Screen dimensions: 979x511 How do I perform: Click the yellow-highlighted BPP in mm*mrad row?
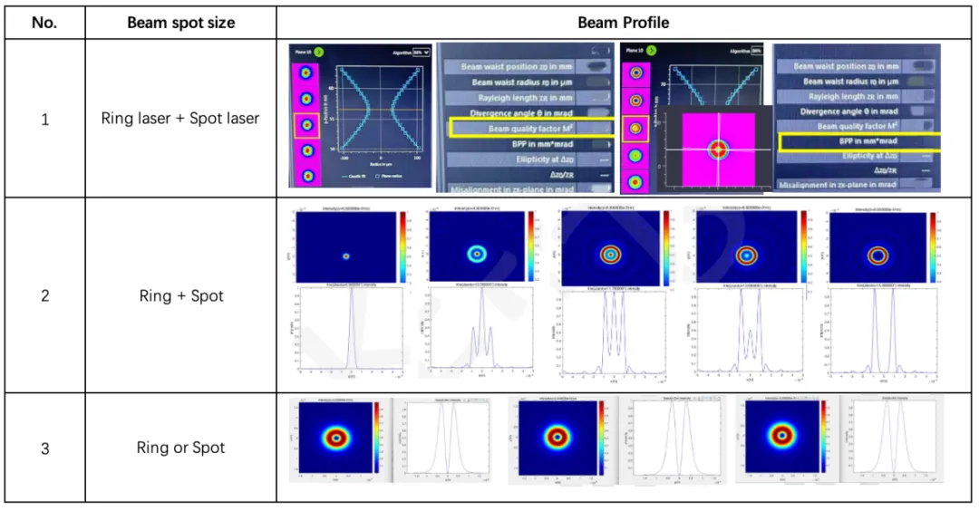tap(857, 141)
